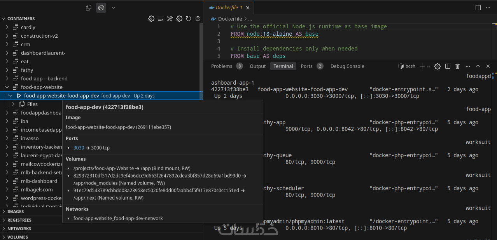Click the Containers view box icon

click(x=101, y=7)
